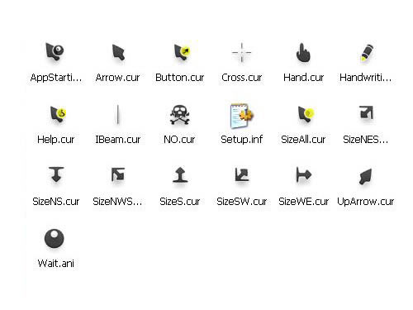Click the 'SizeNES...' truncated file name

pos(365,140)
